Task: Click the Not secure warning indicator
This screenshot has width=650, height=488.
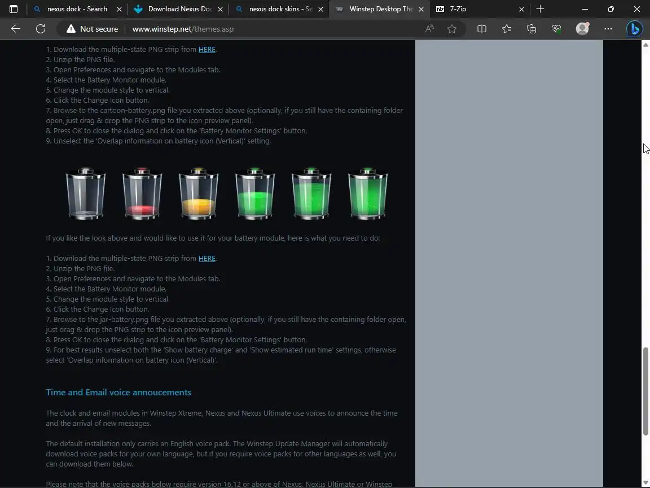Action: click(92, 29)
